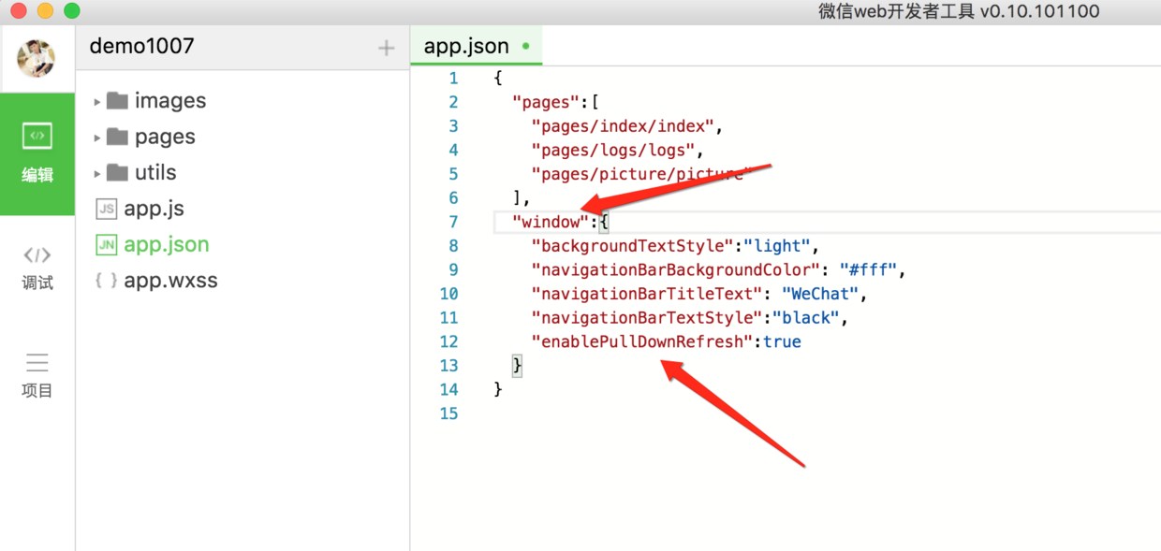Screen dimensions: 1161x551
Task: Open the 编辑 editor sidebar section
Action: pos(37,154)
